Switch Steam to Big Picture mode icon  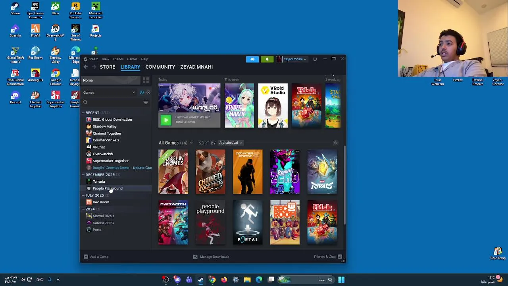click(315, 59)
